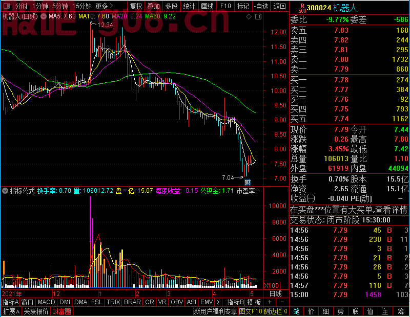The image size is (410, 317).
Task: Toggle the sidebar panel icon beside the diamond
Action: (x=258, y=17)
